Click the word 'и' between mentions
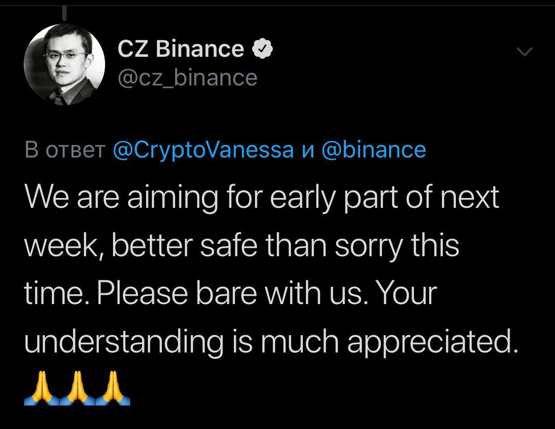The height and width of the screenshot is (429, 555). tap(307, 151)
